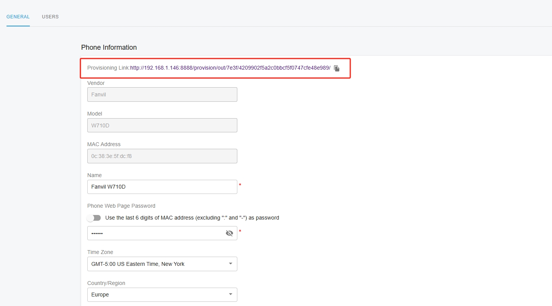The image size is (552, 306).
Task: Select the GENERAL tab
Action: point(18,17)
